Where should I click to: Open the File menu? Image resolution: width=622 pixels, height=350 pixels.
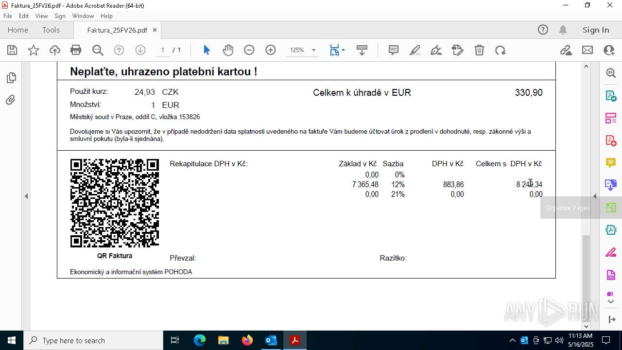(8, 16)
